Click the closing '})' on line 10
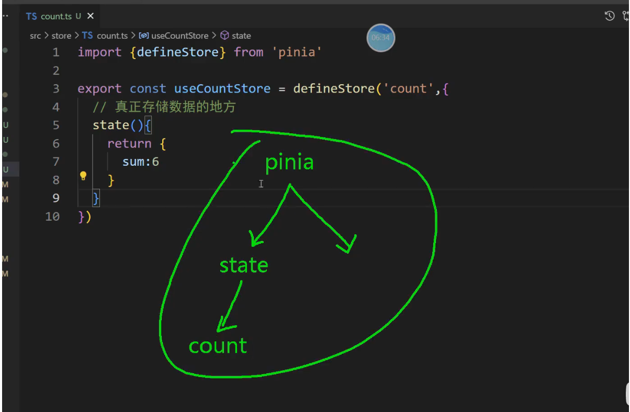 [85, 216]
